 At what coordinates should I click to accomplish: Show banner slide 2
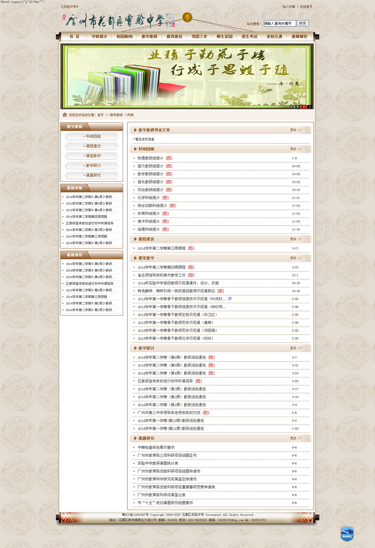point(298,107)
